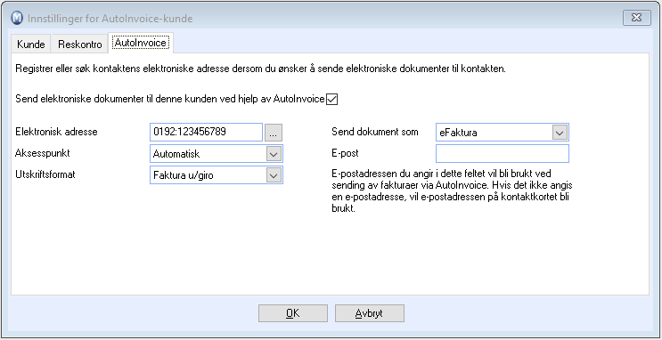662x340 pixels.
Task: Click the Aksesspunkt label
Action: (42, 153)
